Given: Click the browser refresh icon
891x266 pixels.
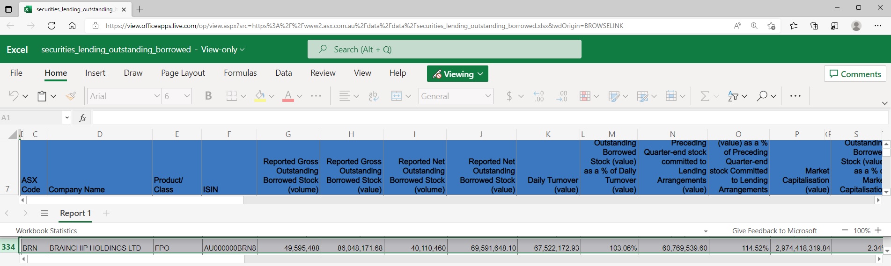Looking at the screenshot, I should 52,26.
